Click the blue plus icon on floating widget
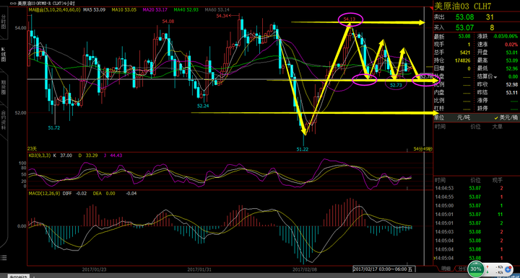The height and width of the screenshot is (278, 520). [x=508, y=269]
